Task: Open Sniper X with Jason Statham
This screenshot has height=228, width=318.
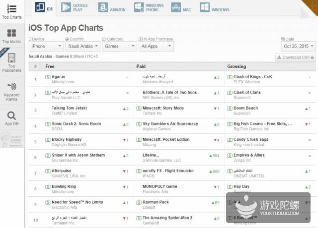Action: tap(79, 155)
